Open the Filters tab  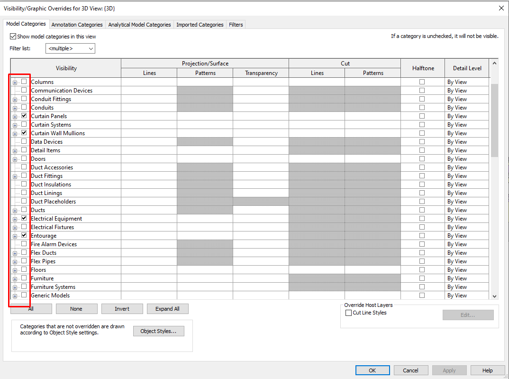[x=236, y=25]
